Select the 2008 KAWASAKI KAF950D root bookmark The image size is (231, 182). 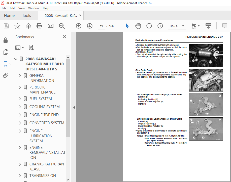[45, 64]
